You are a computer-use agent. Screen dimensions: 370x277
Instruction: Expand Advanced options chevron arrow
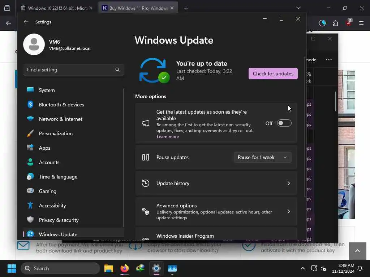coord(289,211)
